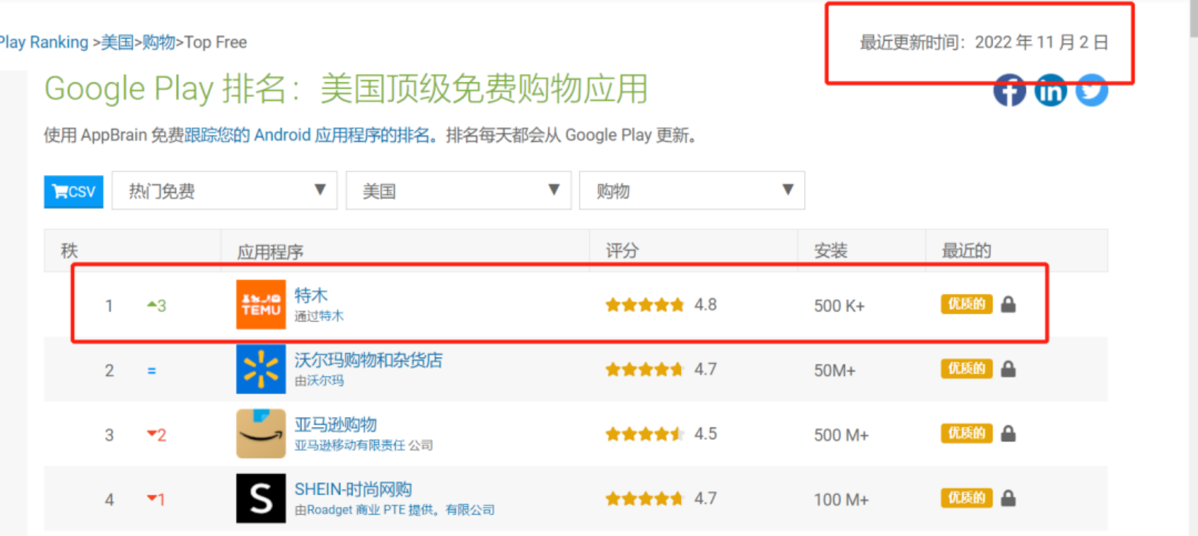Open the Walmart app icon

[x=261, y=369]
